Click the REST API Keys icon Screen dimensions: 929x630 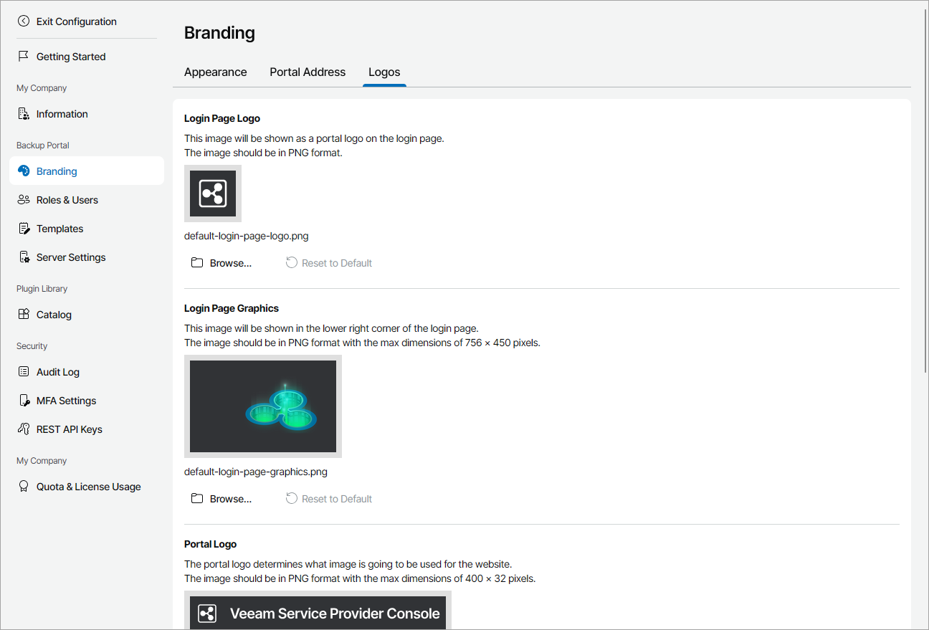pyautogui.click(x=24, y=429)
